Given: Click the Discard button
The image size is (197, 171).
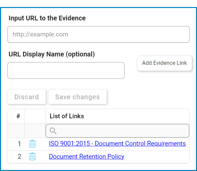Looking at the screenshot, I should 27,97.
